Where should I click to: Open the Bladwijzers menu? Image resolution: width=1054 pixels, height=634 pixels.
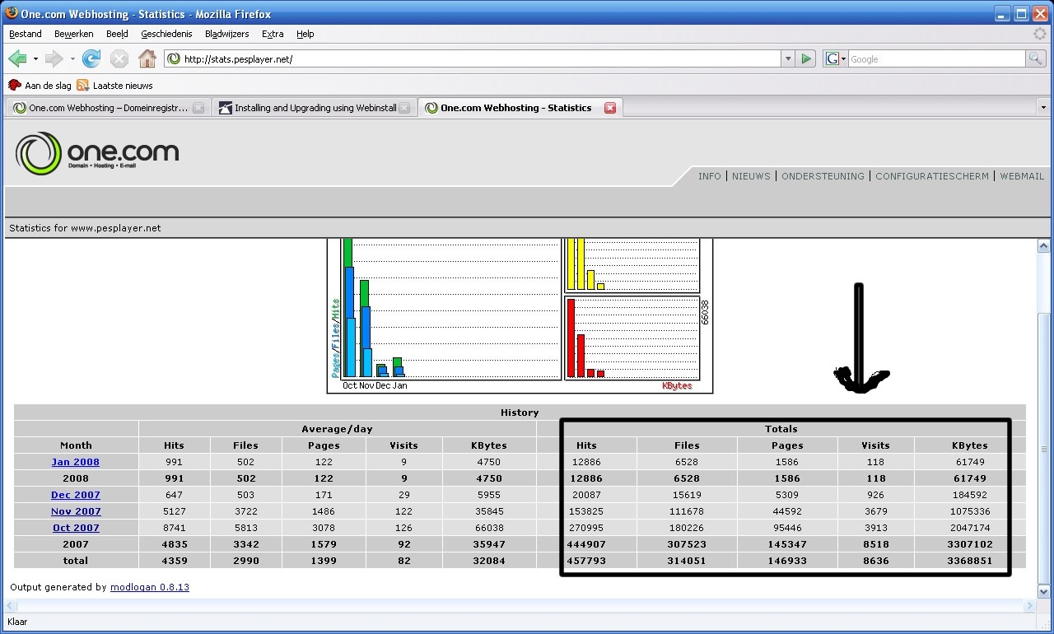click(227, 34)
